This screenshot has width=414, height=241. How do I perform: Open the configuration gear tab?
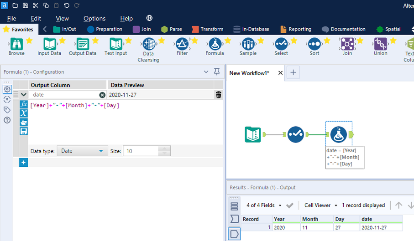(x=7, y=89)
